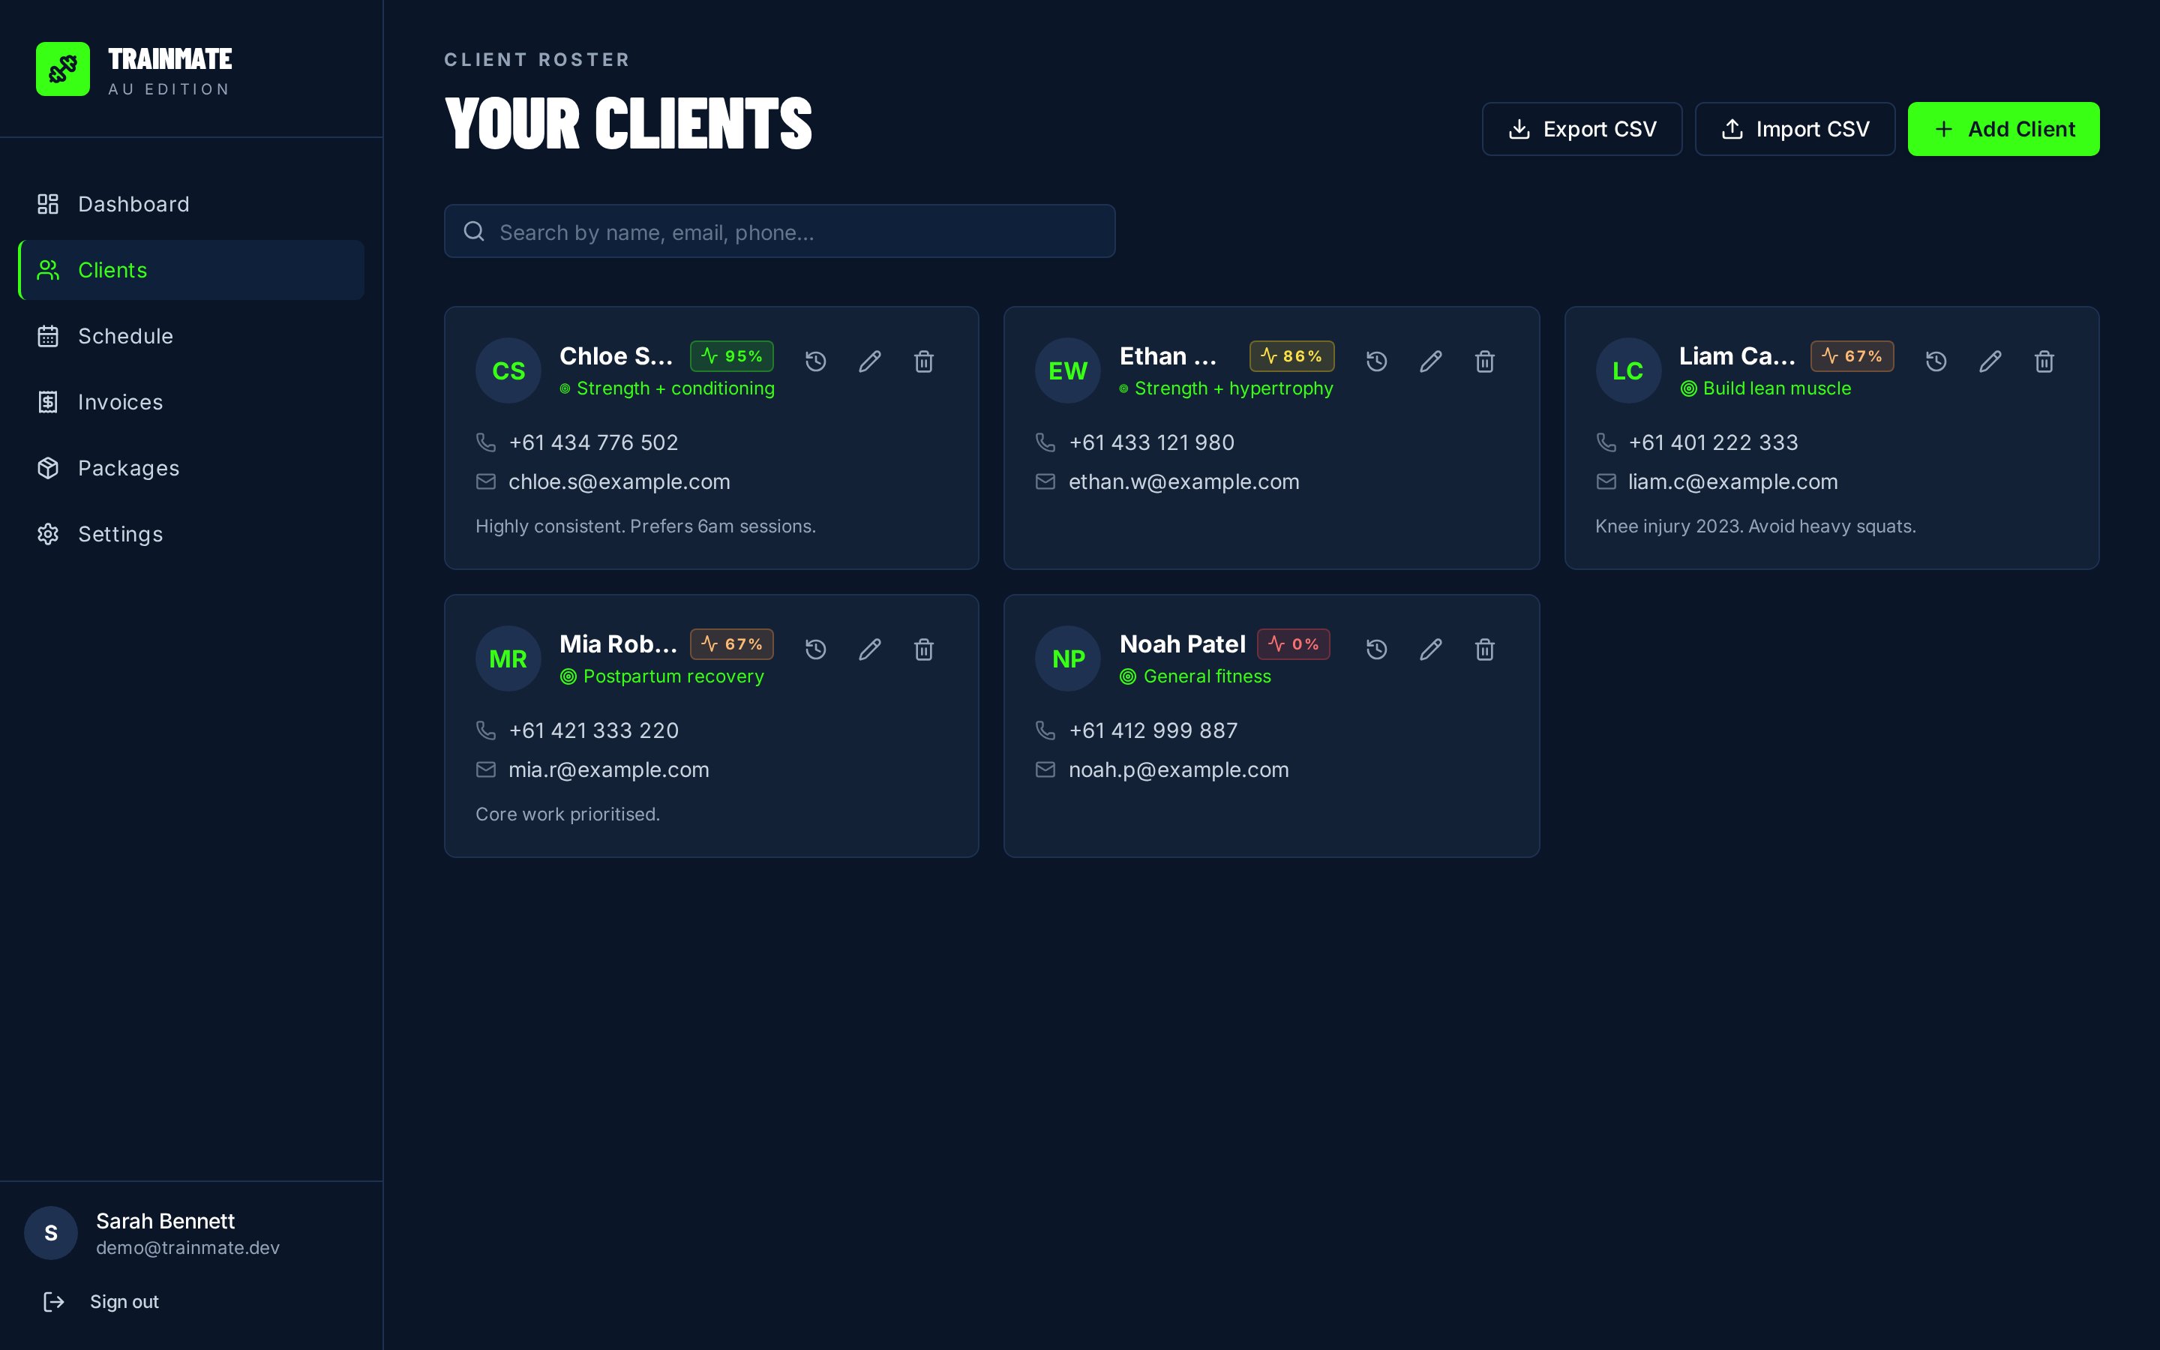This screenshot has height=1350, width=2160.
Task: Click the MR avatar circle
Action: coord(508,658)
